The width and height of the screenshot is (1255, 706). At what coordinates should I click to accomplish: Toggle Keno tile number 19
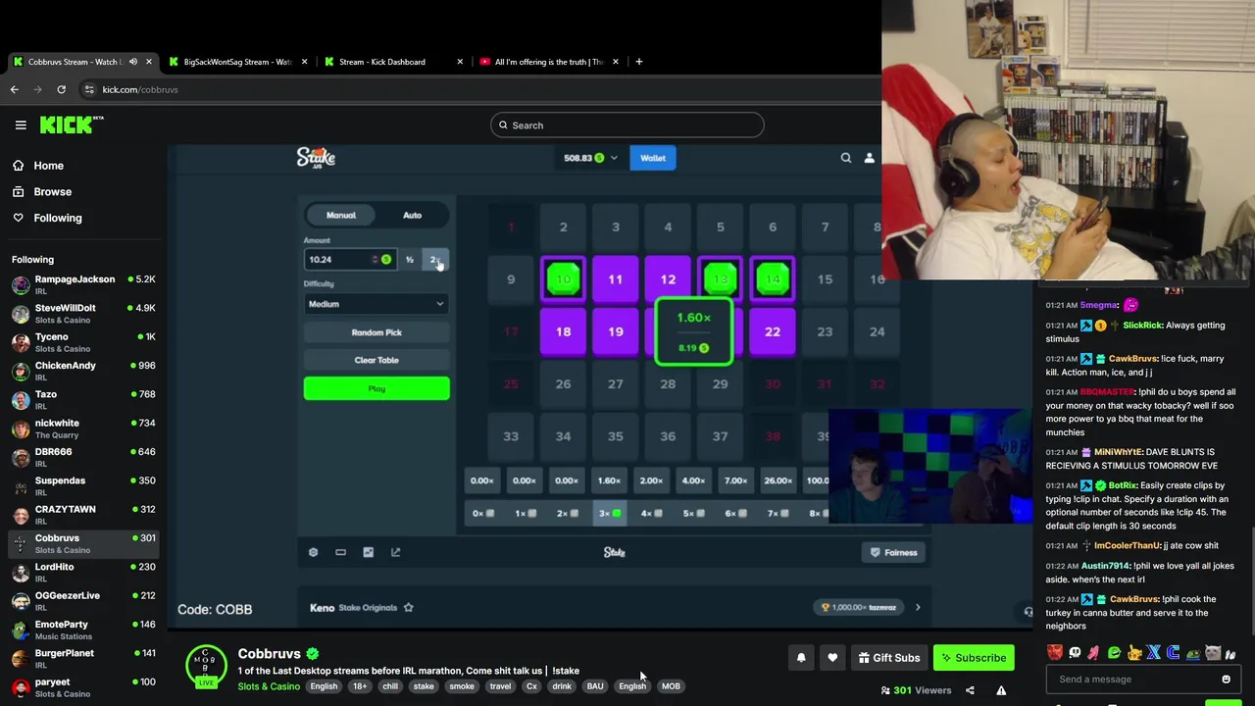click(616, 331)
